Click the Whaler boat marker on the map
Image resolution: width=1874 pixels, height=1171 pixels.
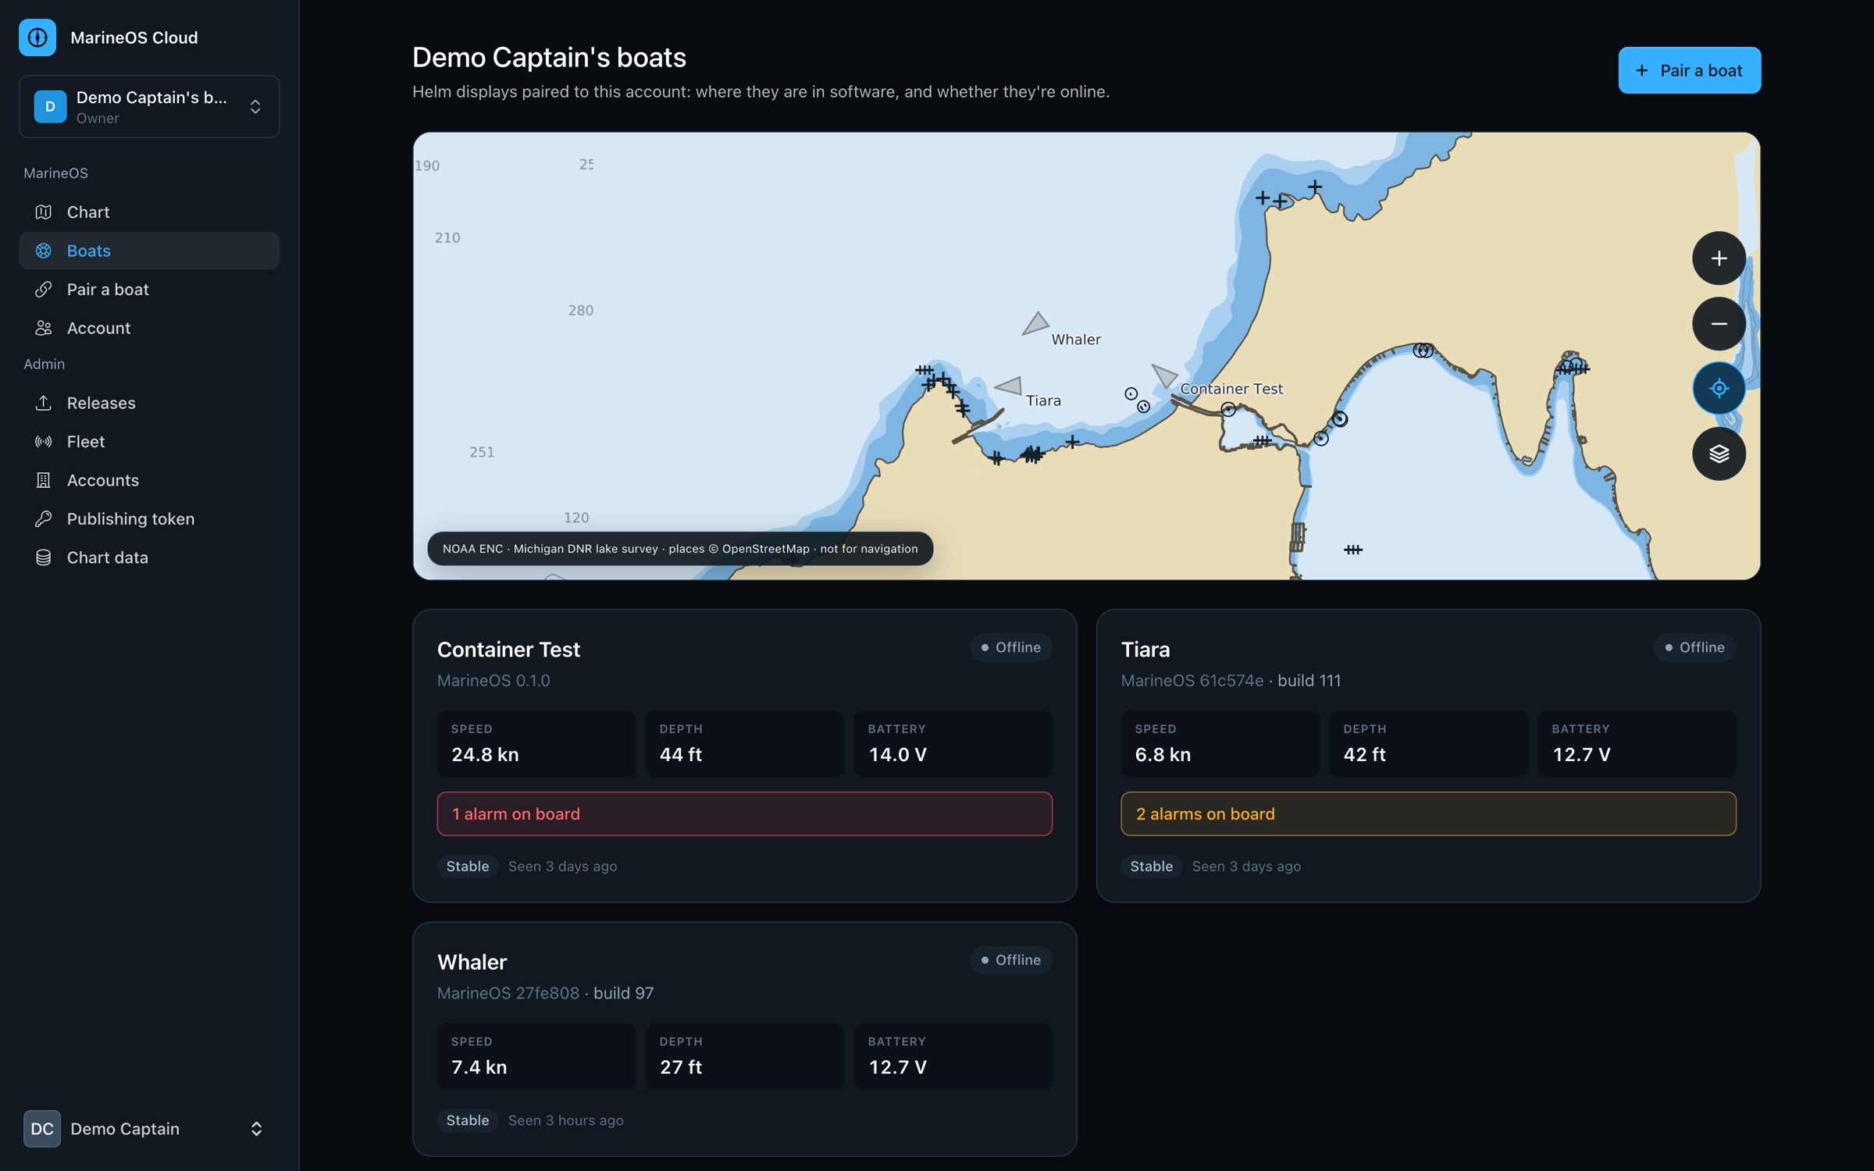click(1035, 323)
